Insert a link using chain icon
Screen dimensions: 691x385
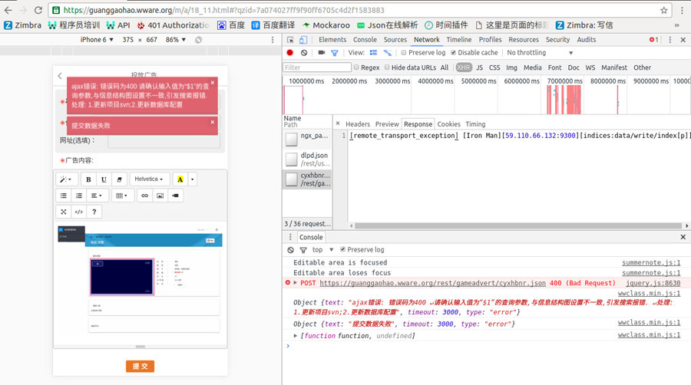(x=144, y=196)
